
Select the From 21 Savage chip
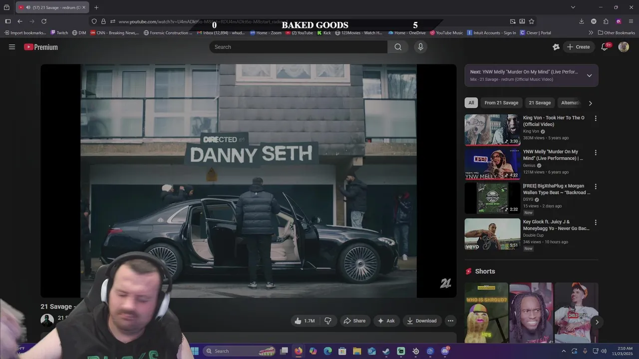(501, 103)
